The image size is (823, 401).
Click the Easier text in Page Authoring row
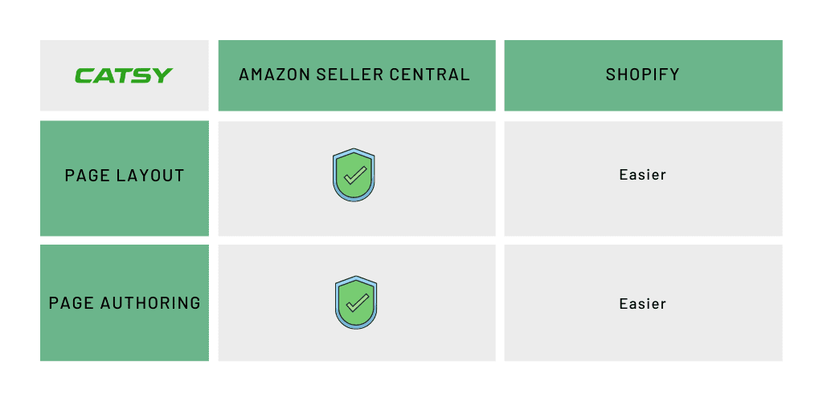tap(642, 304)
